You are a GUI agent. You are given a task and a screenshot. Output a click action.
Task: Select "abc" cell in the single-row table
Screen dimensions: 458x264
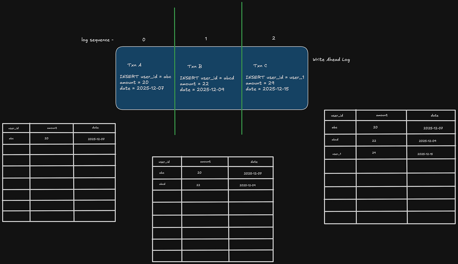click(x=11, y=139)
